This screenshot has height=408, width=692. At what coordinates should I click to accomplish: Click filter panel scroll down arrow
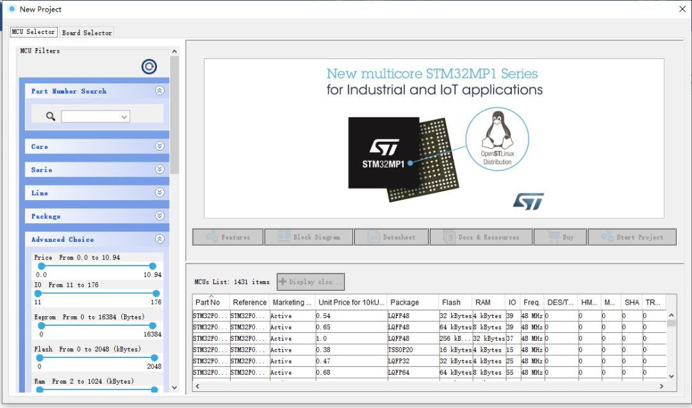(174, 387)
